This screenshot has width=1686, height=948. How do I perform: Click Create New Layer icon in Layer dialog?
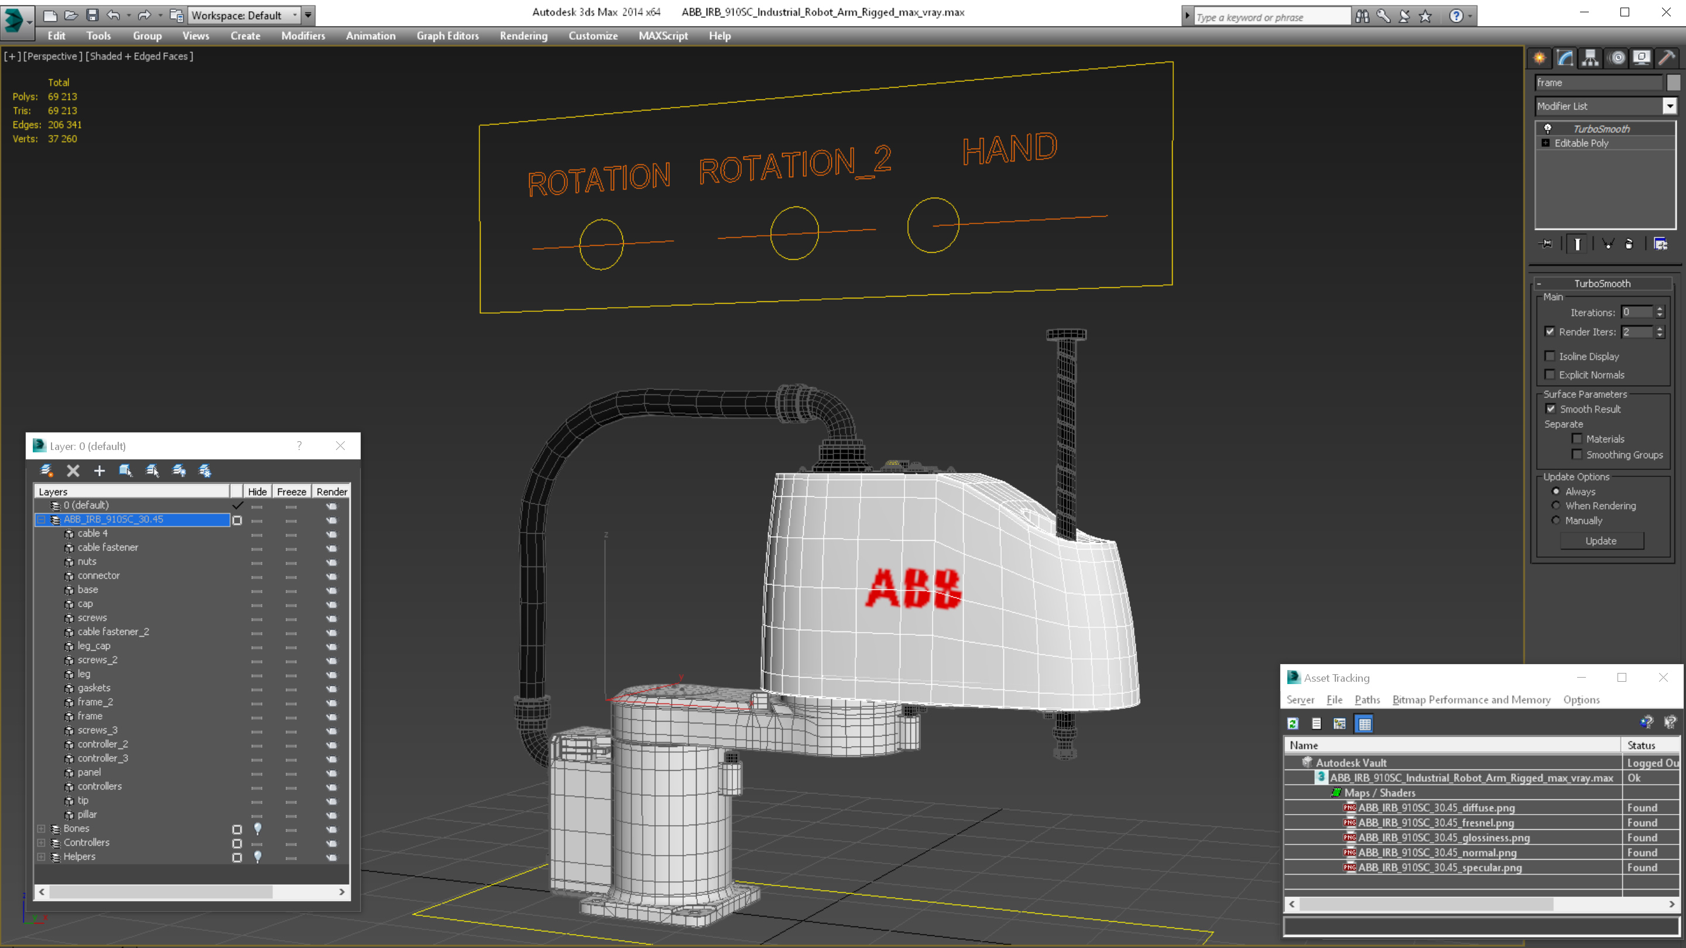pyautogui.click(x=46, y=470)
